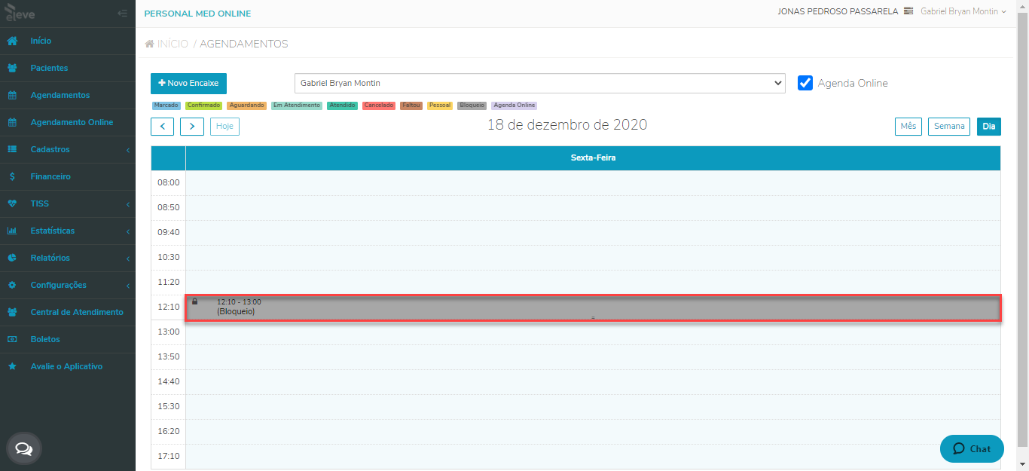Click the Em Atendimento legend swatch
1029x471 pixels.
(x=297, y=106)
